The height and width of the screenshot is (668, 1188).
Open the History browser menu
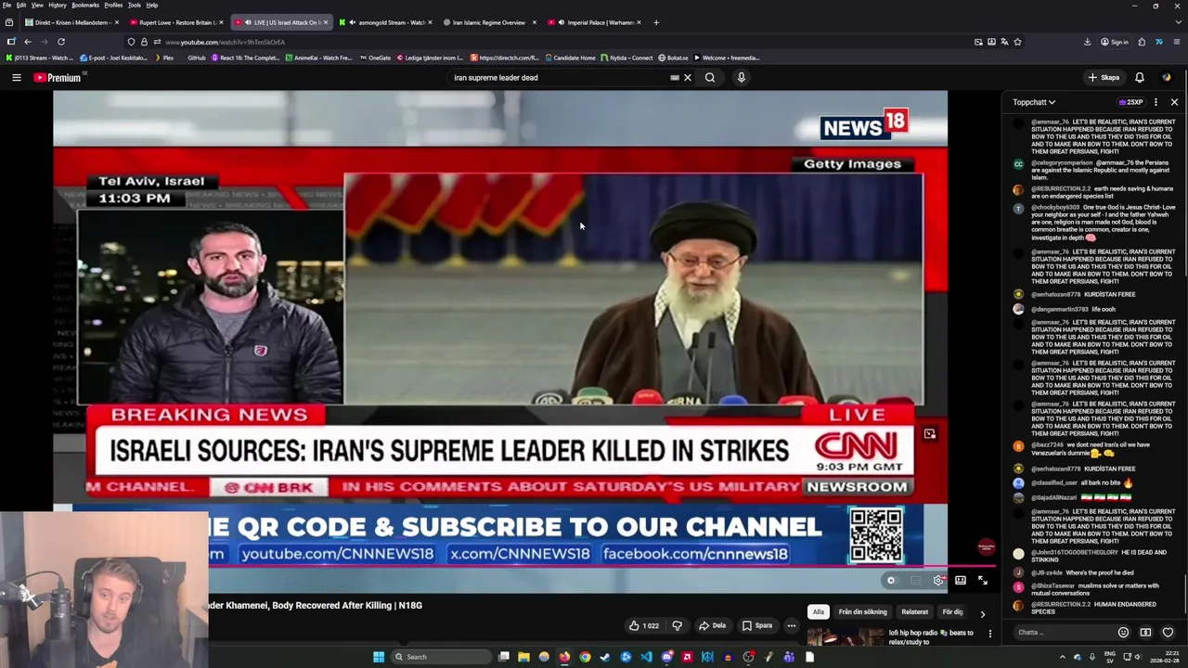(57, 5)
